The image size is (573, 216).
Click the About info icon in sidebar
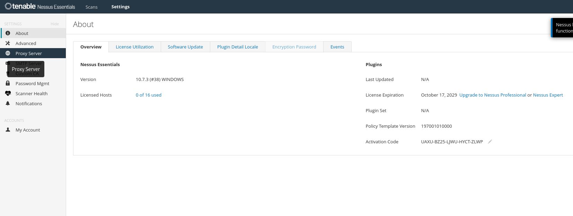[8, 33]
